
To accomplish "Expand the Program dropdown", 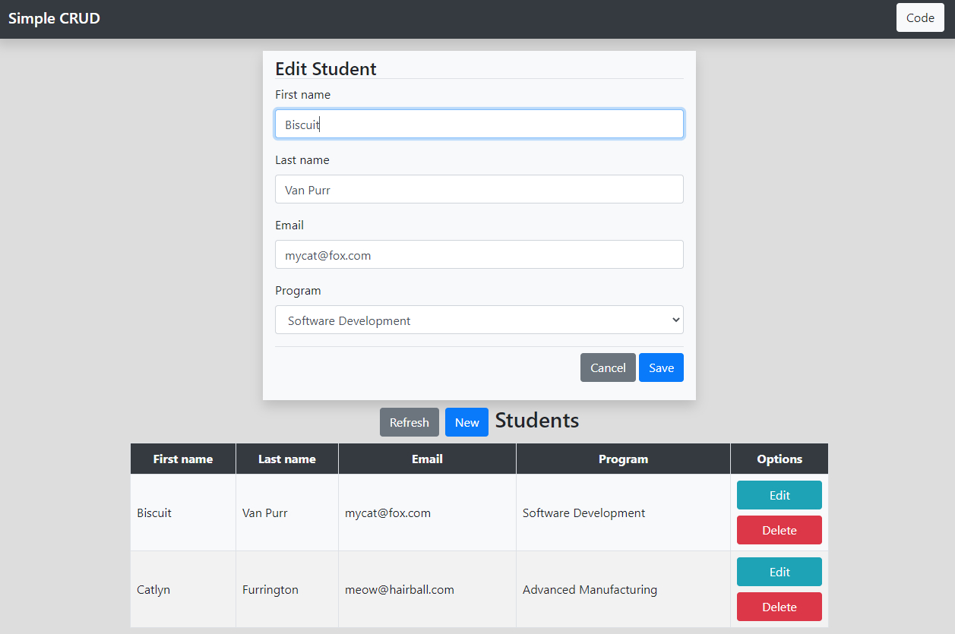I will [479, 320].
